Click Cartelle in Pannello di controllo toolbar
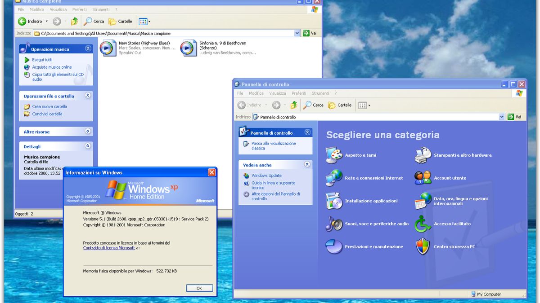Viewport: 540px width, 303px height. [340, 105]
